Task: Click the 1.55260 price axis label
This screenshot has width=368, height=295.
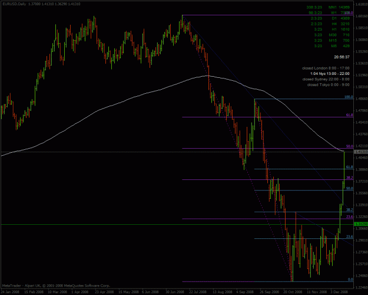Action: pyautogui.click(x=362, y=51)
